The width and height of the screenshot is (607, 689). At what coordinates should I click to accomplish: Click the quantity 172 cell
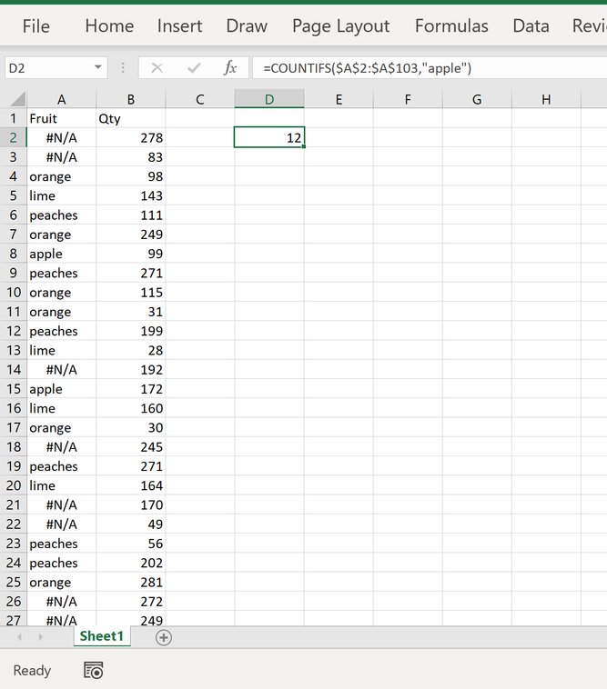click(131, 389)
